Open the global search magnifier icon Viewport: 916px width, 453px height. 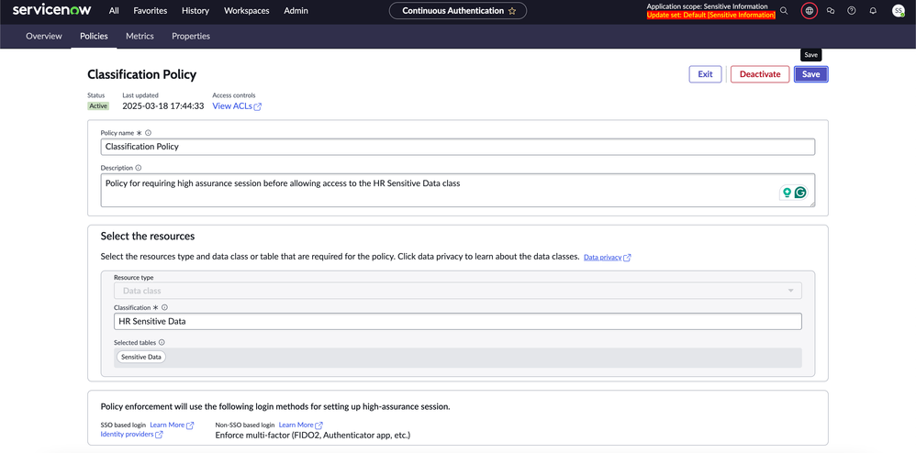(x=784, y=11)
